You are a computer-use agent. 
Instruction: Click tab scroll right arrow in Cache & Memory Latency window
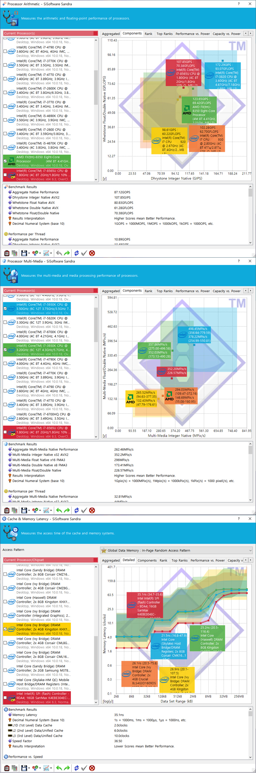pos(251,560)
